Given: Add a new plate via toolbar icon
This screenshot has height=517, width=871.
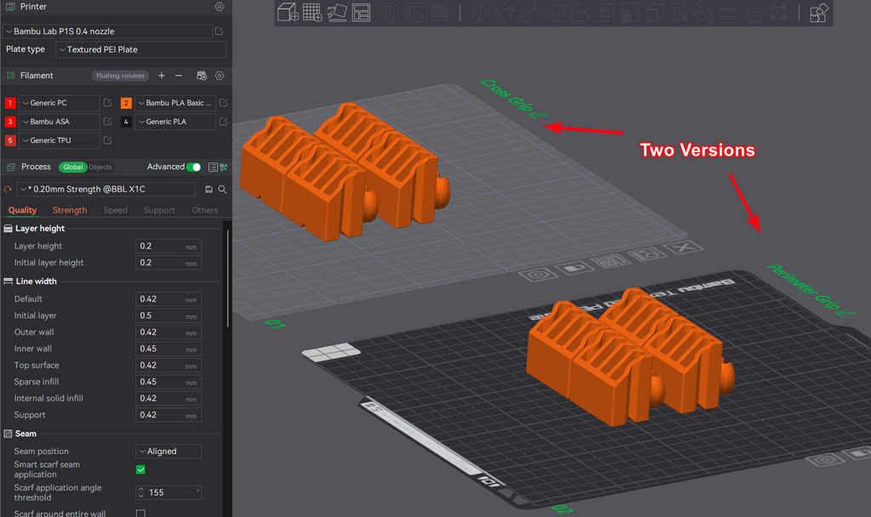Looking at the screenshot, I should tap(311, 12).
